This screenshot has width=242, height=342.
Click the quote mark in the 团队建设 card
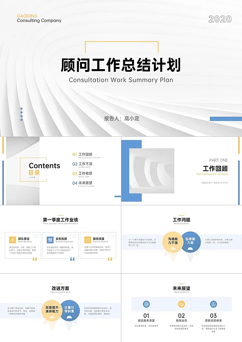tap(35, 259)
